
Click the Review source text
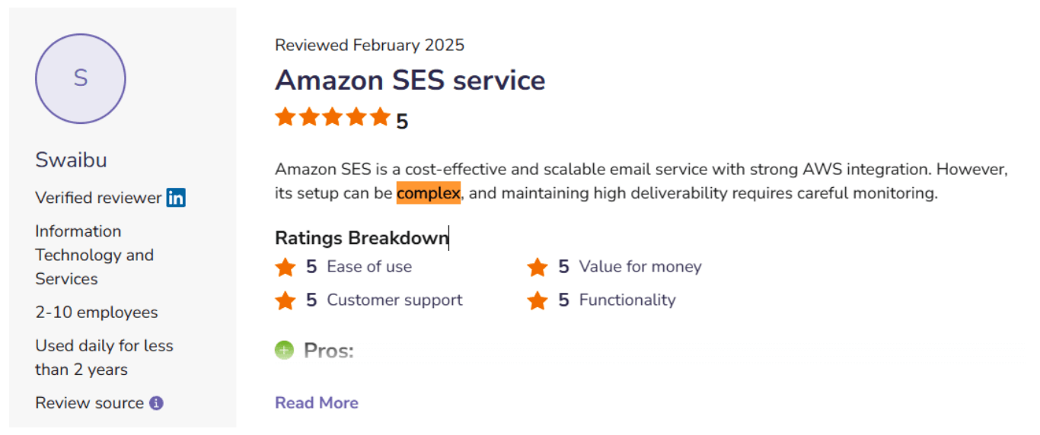point(89,403)
